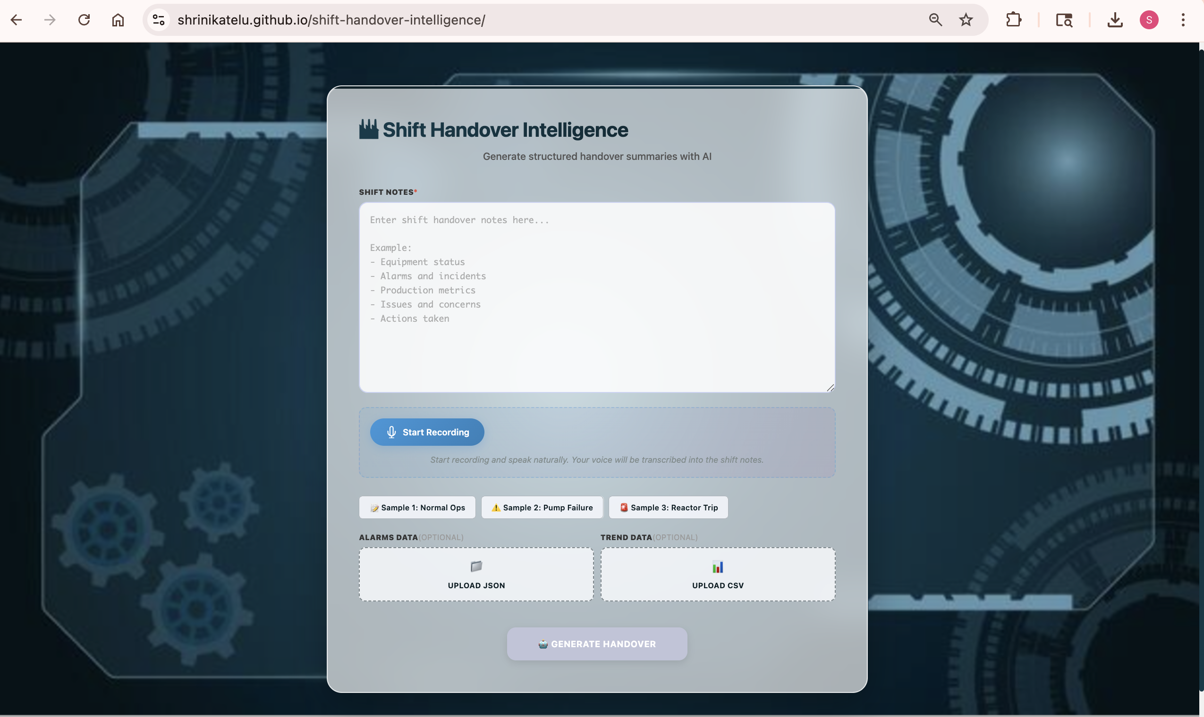Click the browser home icon

click(x=118, y=20)
